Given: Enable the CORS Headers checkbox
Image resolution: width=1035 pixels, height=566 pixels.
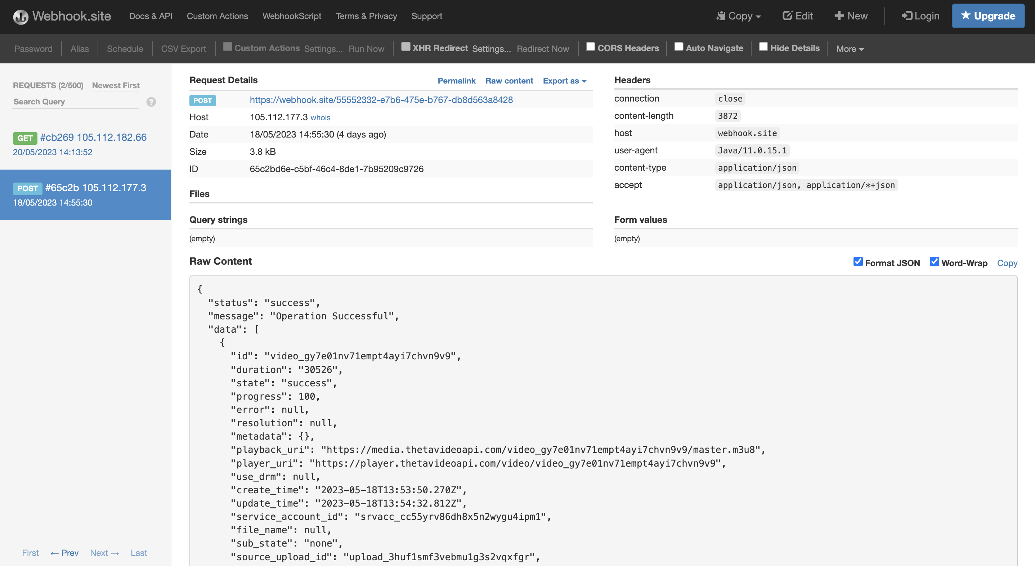Looking at the screenshot, I should (590, 47).
